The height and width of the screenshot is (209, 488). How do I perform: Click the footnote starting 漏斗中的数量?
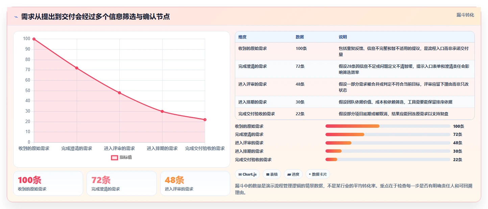click(x=354, y=189)
